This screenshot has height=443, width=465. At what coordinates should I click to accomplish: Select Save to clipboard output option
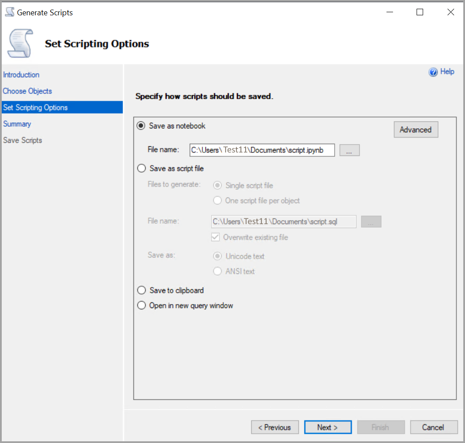(141, 290)
